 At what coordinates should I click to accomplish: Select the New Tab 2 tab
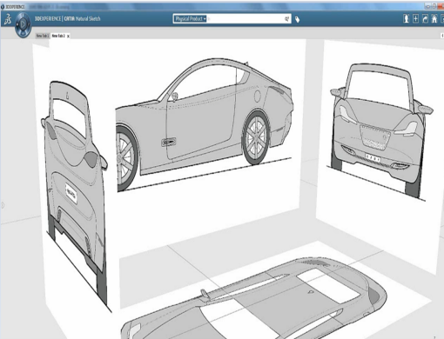pyautogui.click(x=58, y=36)
